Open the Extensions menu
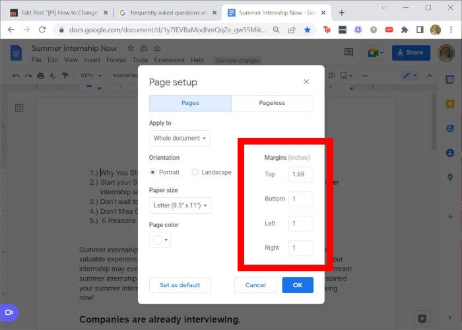 tap(169, 60)
